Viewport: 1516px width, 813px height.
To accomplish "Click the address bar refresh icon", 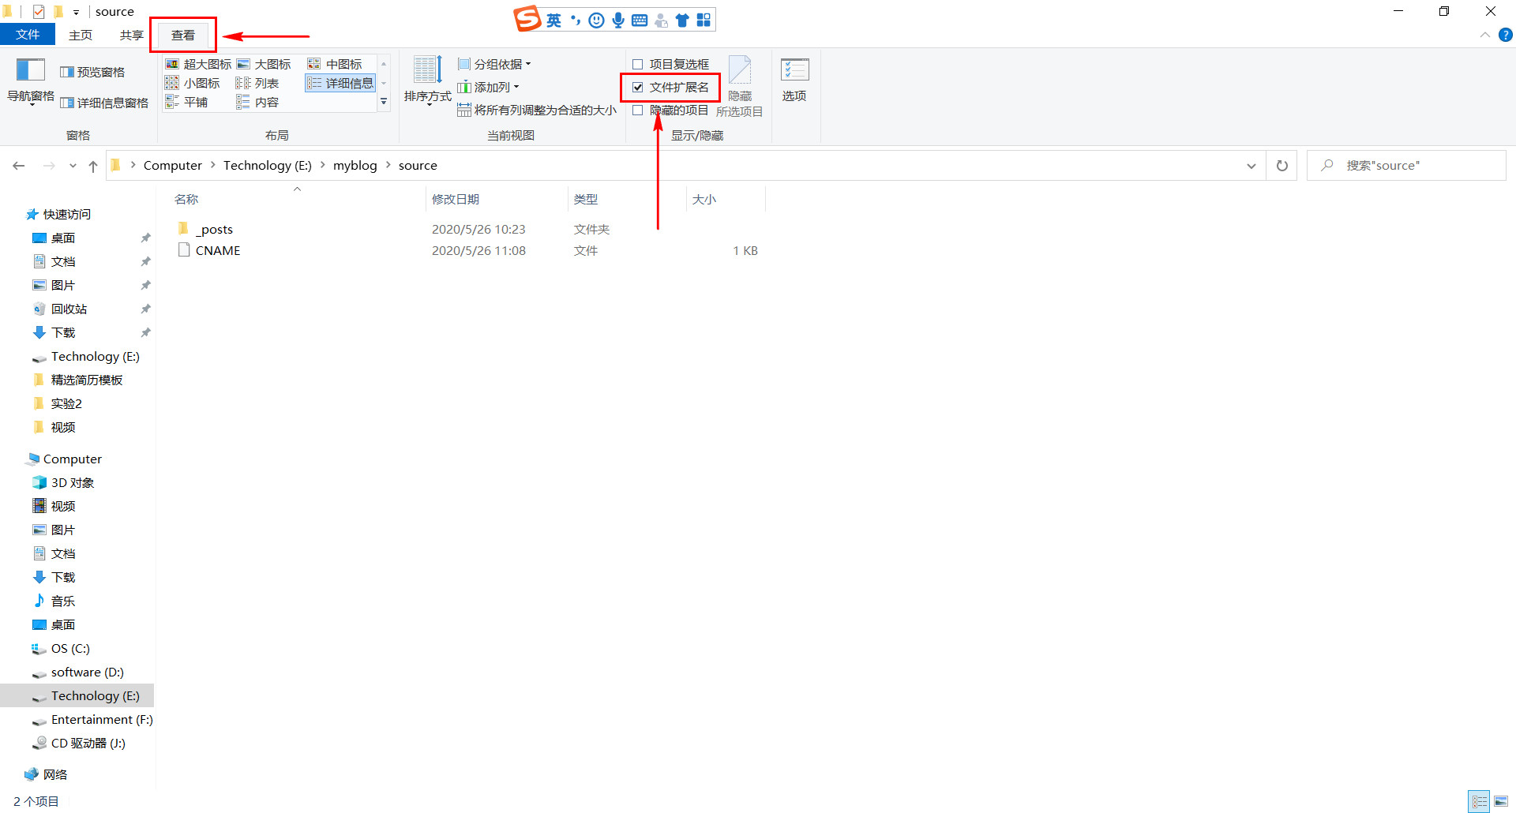I will tap(1281, 165).
